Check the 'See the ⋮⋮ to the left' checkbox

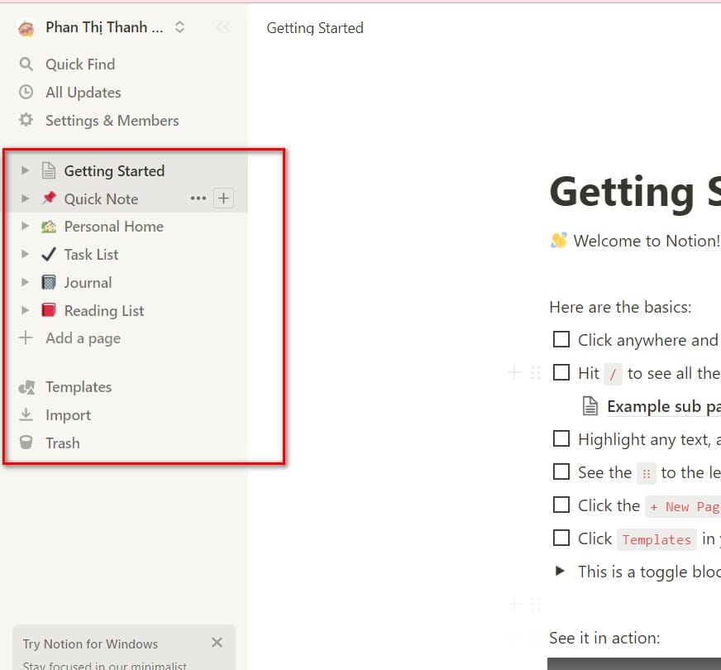[561, 471]
